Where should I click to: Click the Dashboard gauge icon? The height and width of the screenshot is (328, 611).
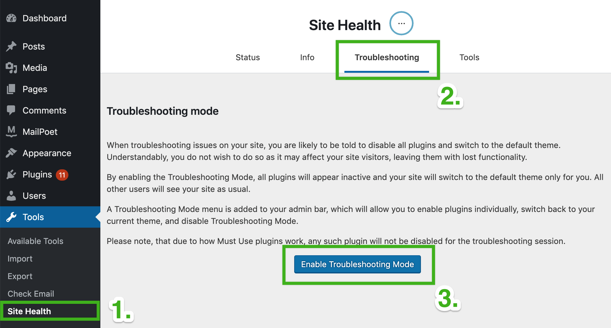coord(11,18)
